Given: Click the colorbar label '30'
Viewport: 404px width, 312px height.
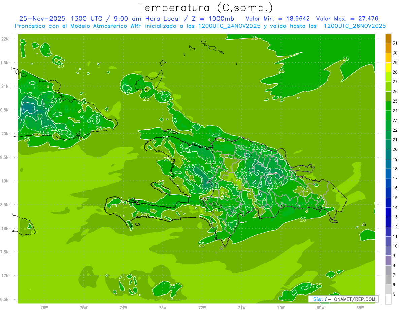Looking at the screenshot, I should 395,53.
